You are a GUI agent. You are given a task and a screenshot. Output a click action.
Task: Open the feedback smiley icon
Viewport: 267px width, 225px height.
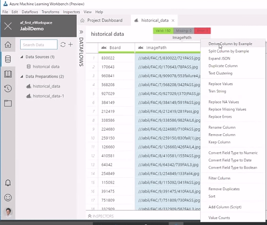tap(8, 197)
